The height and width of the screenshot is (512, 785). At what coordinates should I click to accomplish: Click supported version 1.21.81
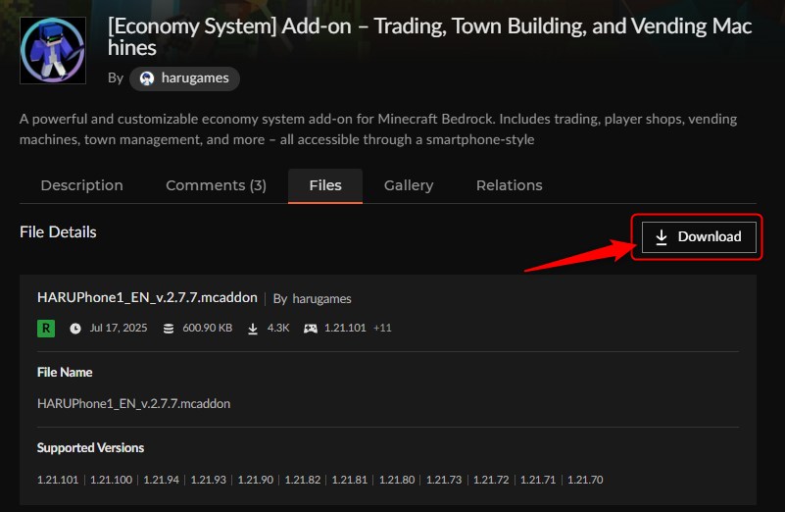(350, 480)
